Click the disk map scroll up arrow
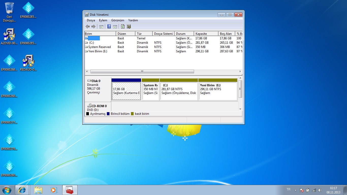 (240, 78)
